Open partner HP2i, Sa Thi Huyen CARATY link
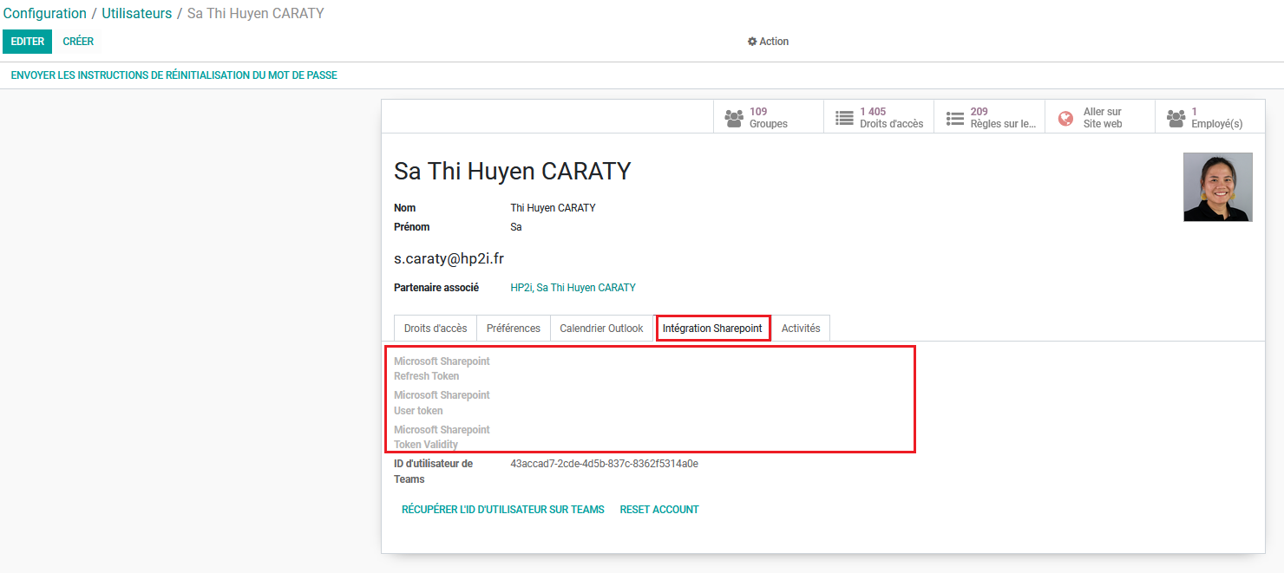The width and height of the screenshot is (1284, 573). 573,288
